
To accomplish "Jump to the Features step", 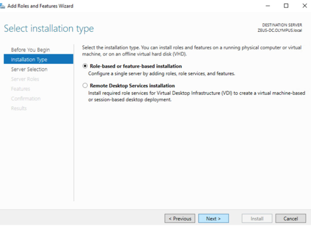I will click(20, 89).
